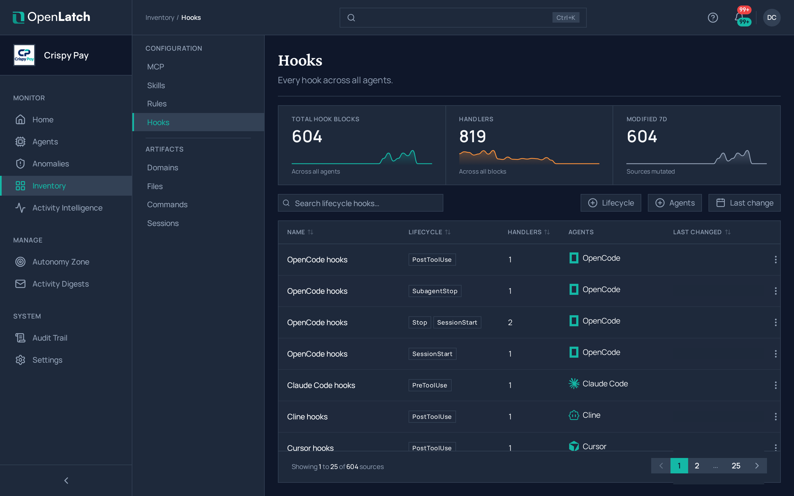Open Domains under Artifacts
794x496 pixels.
coord(198,168)
